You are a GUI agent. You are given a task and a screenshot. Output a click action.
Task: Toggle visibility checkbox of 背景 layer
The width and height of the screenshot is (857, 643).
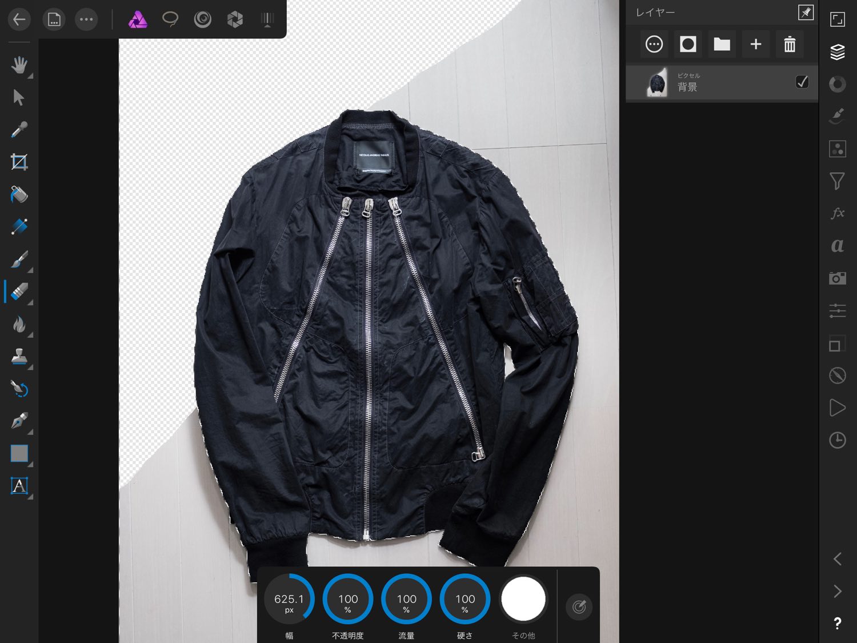802,82
